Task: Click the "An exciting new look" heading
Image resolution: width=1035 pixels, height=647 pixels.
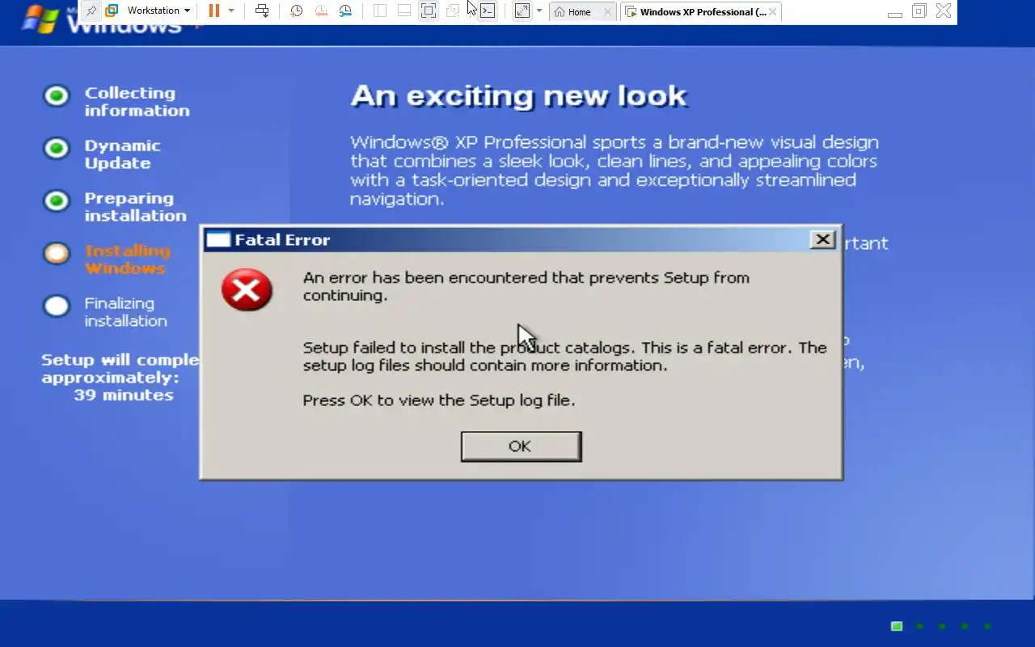Action: pyautogui.click(x=518, y=96)
